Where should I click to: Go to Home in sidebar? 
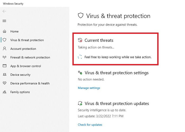pyautogui.click(x=14, y=31)
